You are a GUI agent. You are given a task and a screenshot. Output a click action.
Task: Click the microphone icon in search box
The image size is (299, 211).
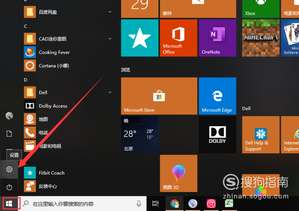(x=139, y=204)
